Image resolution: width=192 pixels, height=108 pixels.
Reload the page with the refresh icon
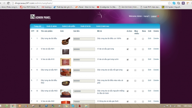point(8,3)
